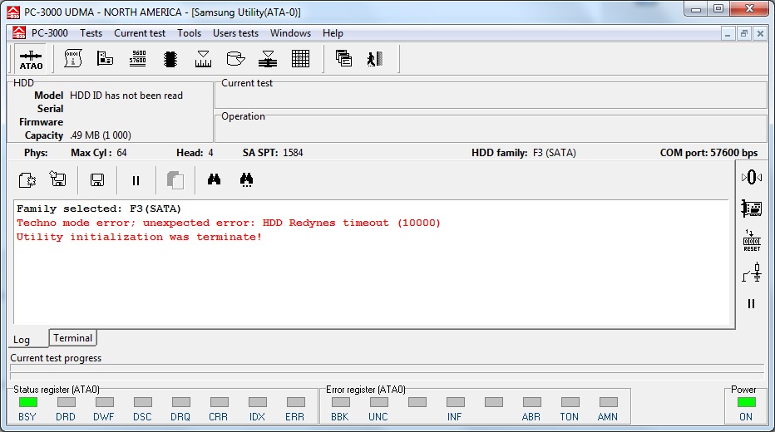The height and width of the screenshot is (432, 775).
Task: Toggle the green Power ON indicator
Action: tap(747, 402)
